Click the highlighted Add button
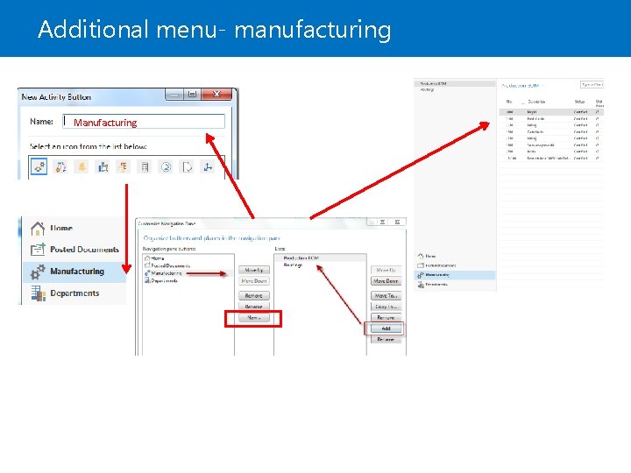Screen dimensions: 631x473 click(x=386, y=328)
